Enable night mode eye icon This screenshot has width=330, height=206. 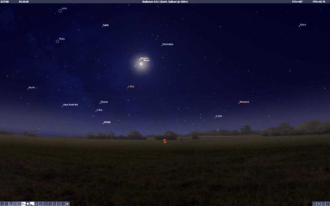(x=59, y=204)
